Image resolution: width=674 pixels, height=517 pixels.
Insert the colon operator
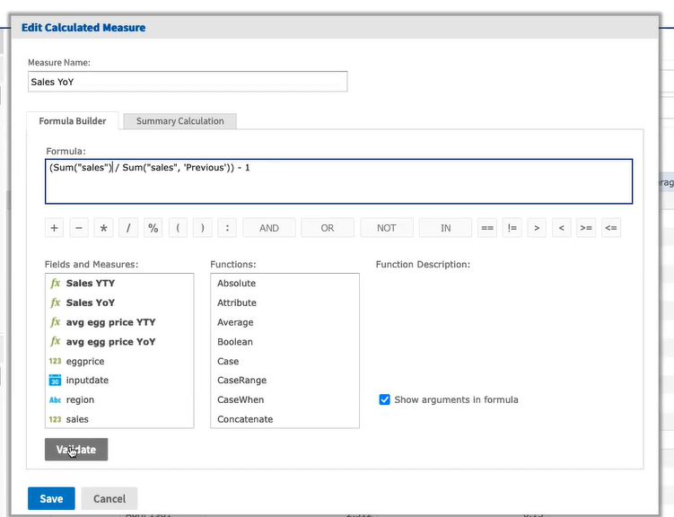tap(227, 228)
